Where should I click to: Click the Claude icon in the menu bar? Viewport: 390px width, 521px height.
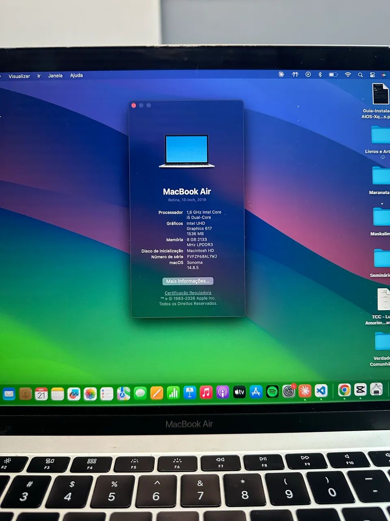[x=281, y=74]
